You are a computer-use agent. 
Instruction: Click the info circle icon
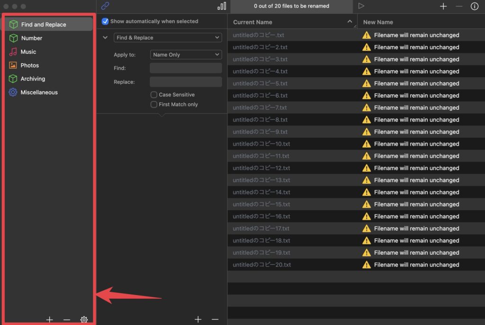pos(474,6)
